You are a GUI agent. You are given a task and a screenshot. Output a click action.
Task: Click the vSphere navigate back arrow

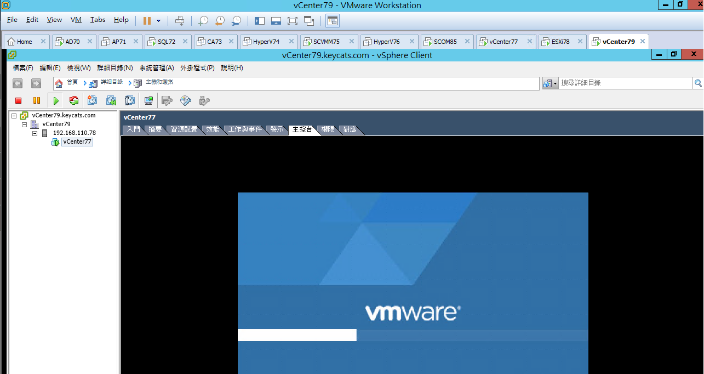pyautogui.click(x=18, y=83)
